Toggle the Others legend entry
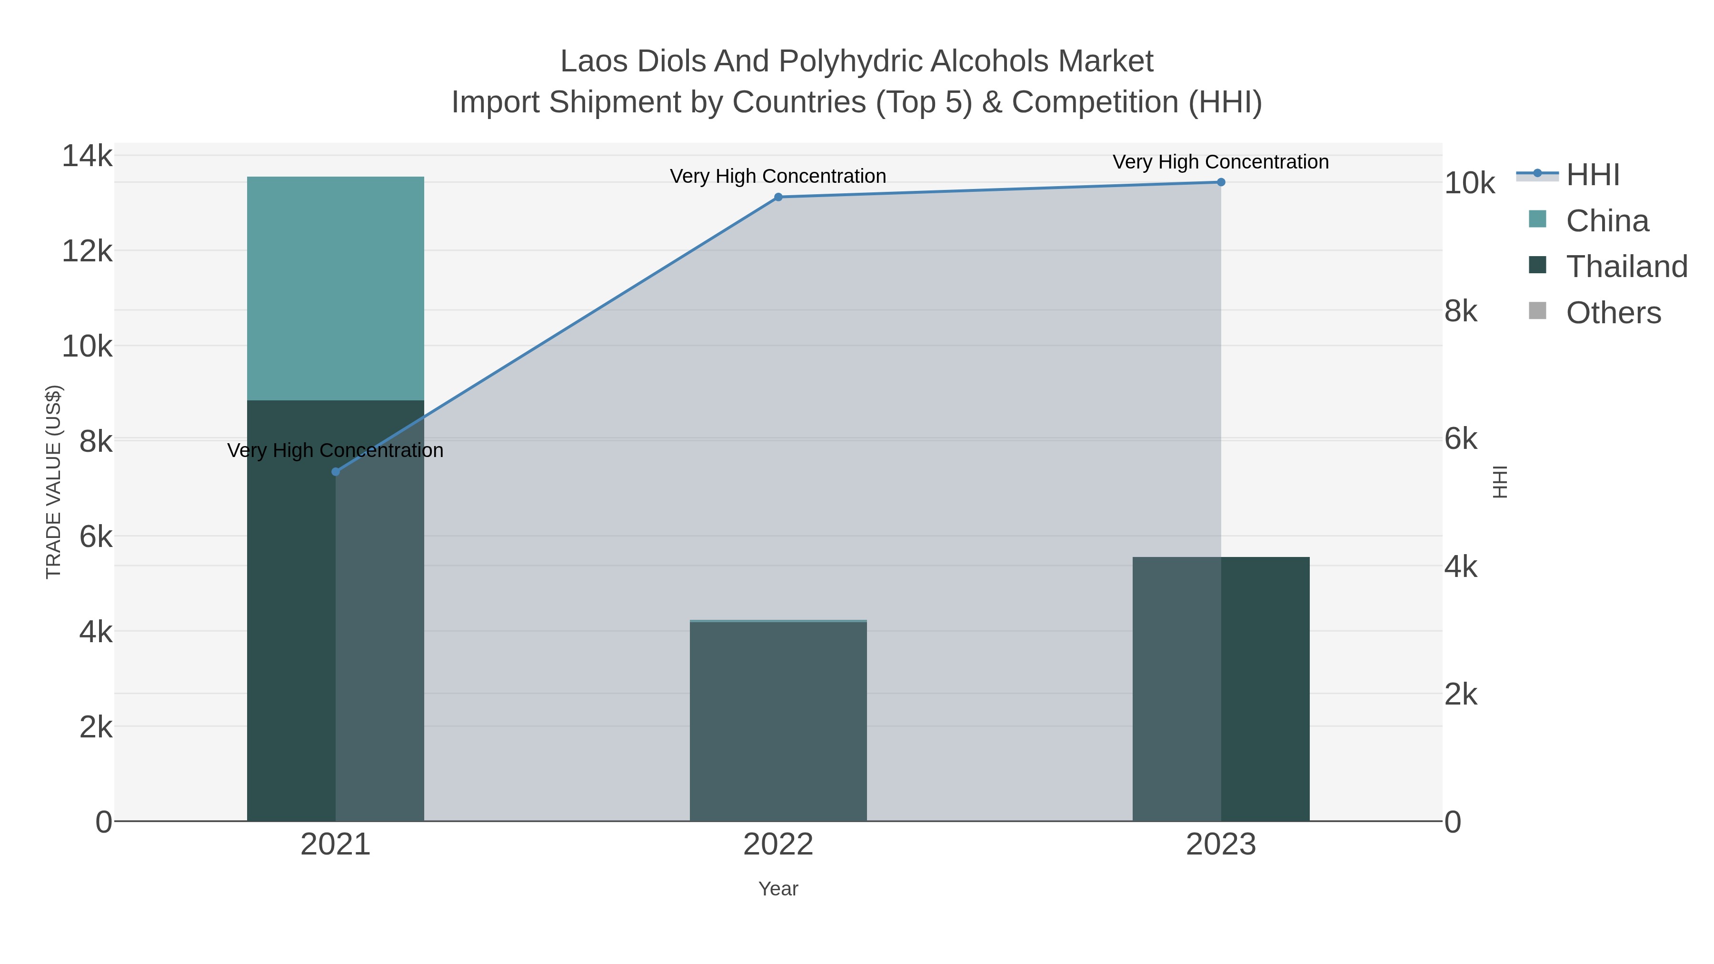This screenshot has height=964, width=1714. click(1595, 313)
